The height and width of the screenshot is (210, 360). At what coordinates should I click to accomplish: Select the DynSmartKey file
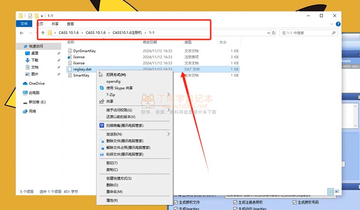coord(84,51)
